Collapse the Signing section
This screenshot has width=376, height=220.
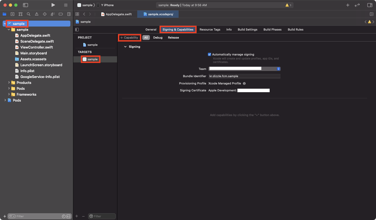[x=125, y=47]
